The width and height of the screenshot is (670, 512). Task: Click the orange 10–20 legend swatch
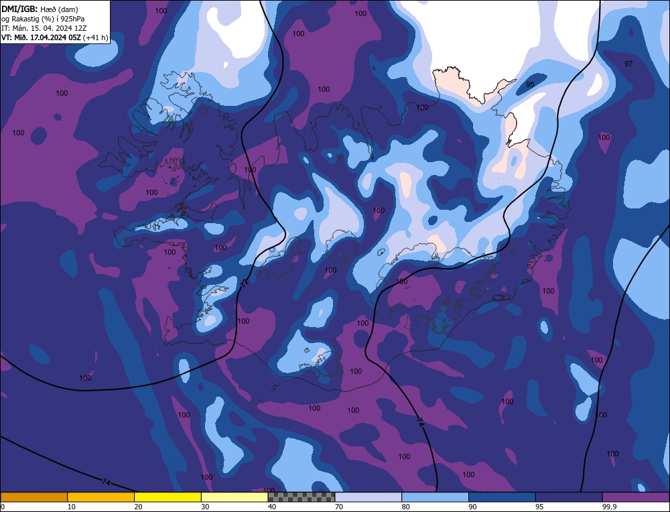(x=101, y=497)
